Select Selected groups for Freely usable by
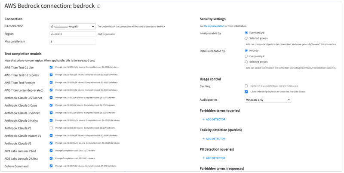This screenshot has width=344, height=173. pyautogui.click(x=246, y=38)
